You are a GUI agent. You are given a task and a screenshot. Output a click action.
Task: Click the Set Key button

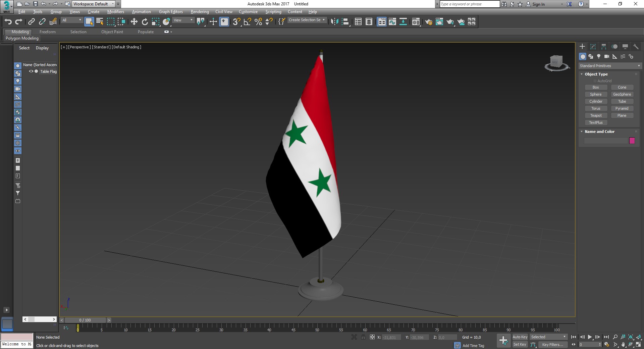[520, 345]
